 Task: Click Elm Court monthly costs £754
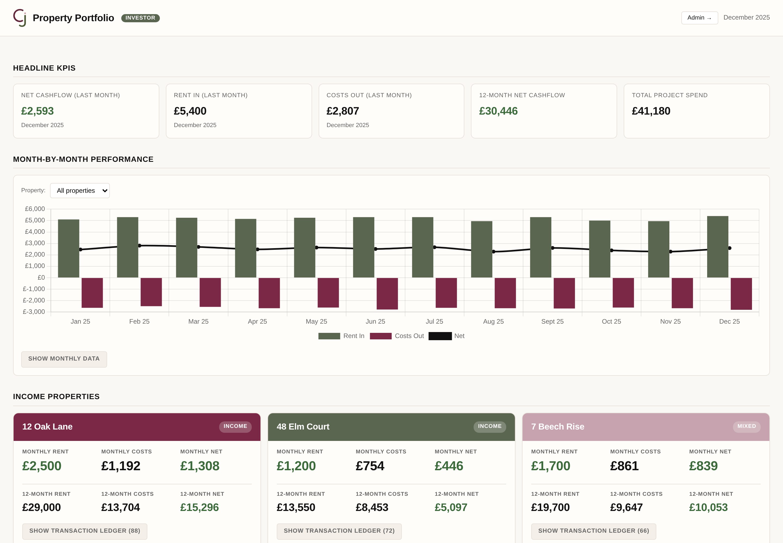[370, 466]
